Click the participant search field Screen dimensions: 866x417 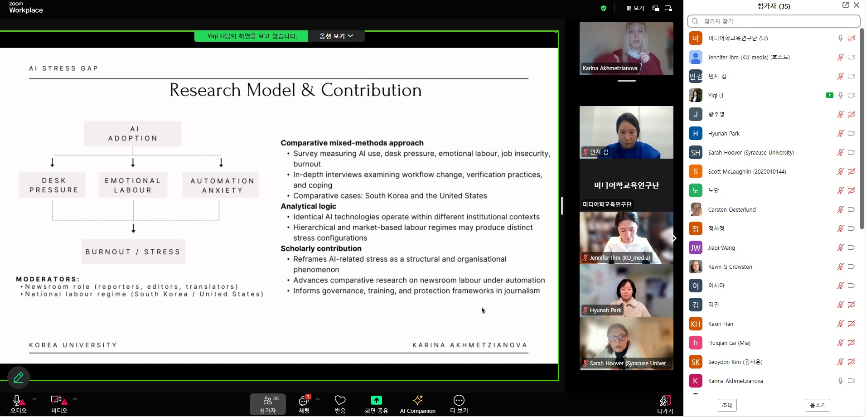click(774, 21)
